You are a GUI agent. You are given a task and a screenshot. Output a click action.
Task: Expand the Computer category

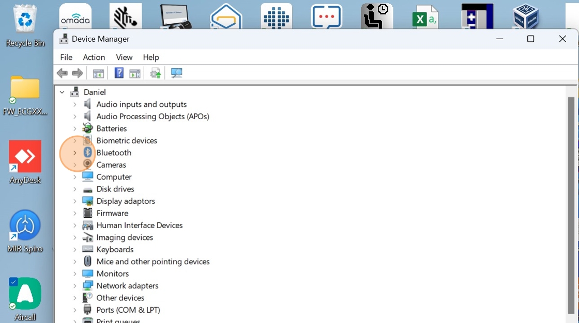pos(74,177)
